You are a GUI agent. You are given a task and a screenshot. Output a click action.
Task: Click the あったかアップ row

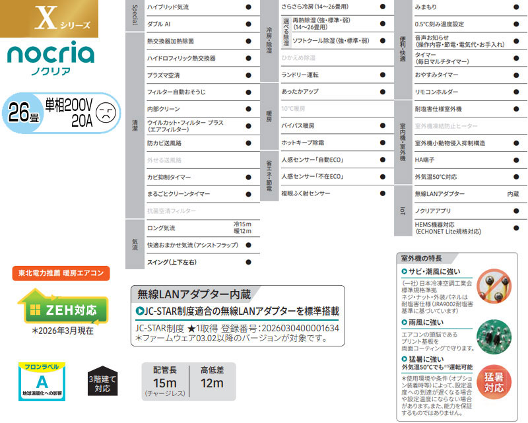[x=337, y=92]
